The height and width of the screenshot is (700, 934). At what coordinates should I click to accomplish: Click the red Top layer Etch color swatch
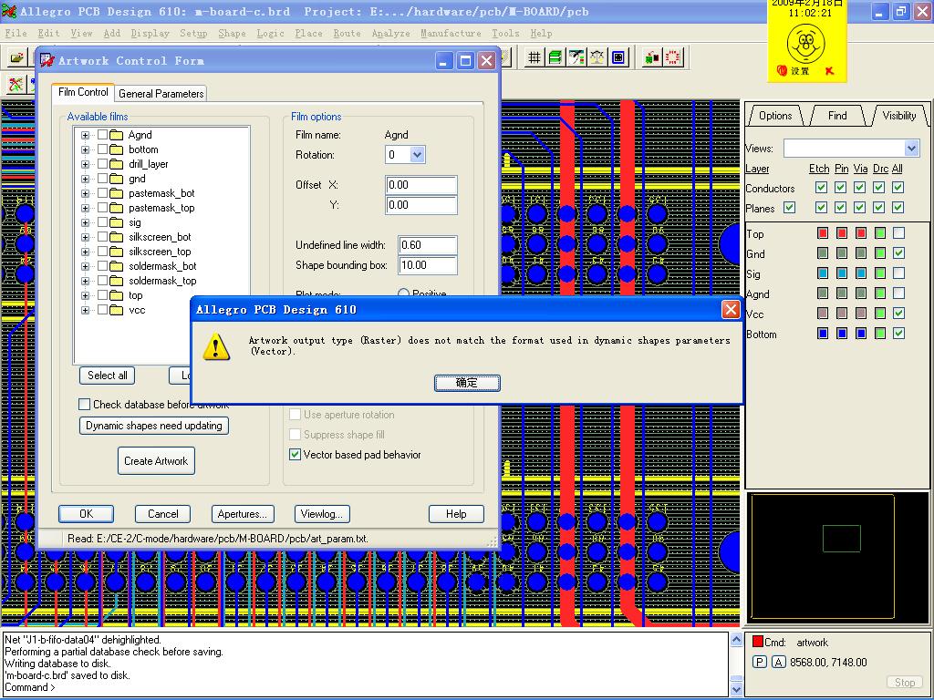[822, 233]
